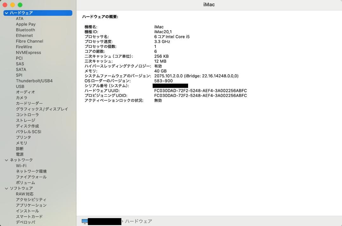Open the Bluetooth section in the sidebar

pyautogui.click(x=25, y=30)
